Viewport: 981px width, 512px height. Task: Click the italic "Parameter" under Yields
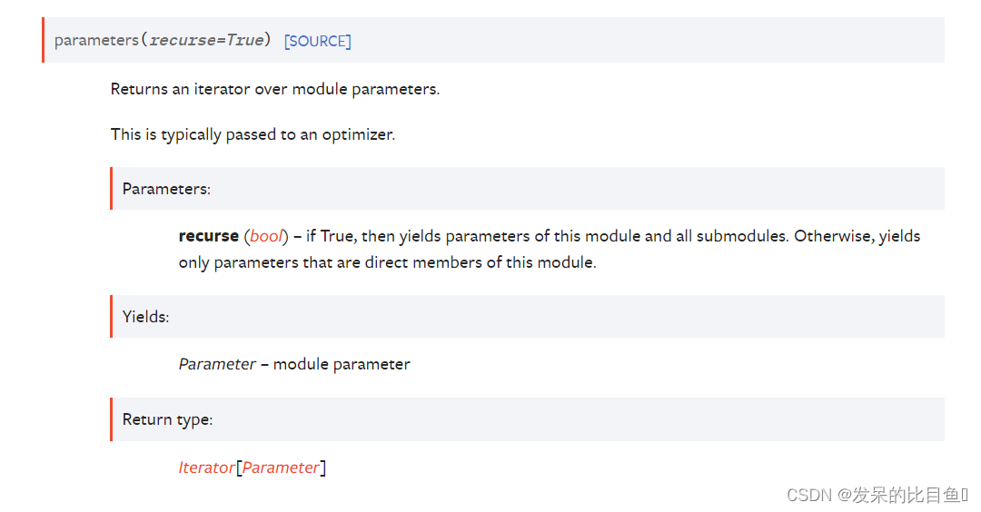point(217,364)
